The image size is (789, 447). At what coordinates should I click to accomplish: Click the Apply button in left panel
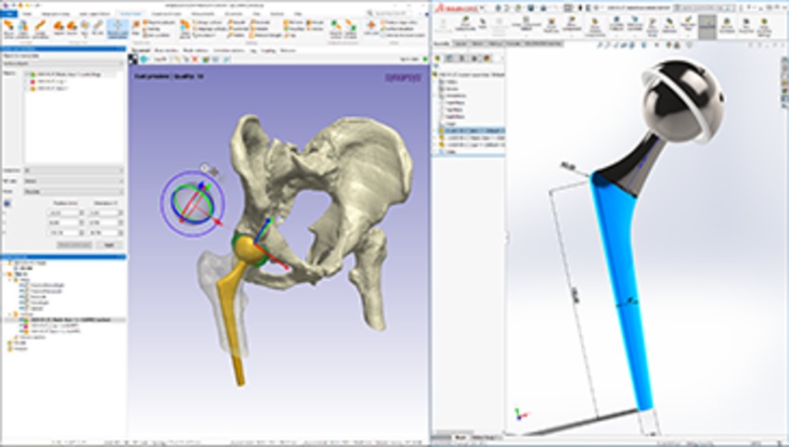[x=108, y=243]
